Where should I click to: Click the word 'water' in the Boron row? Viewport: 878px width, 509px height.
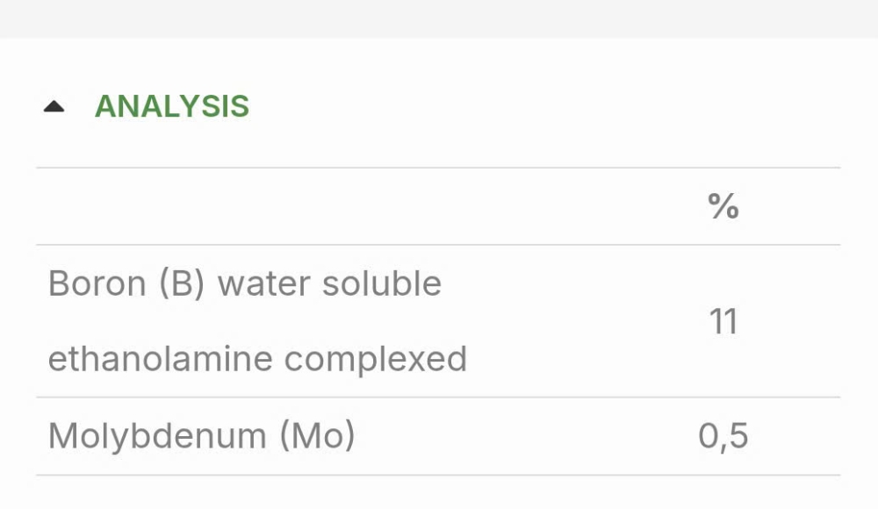point(263,283)
